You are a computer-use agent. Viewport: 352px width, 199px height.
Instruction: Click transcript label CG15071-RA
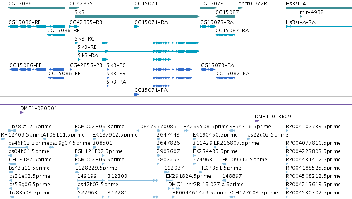pos(151,22)
